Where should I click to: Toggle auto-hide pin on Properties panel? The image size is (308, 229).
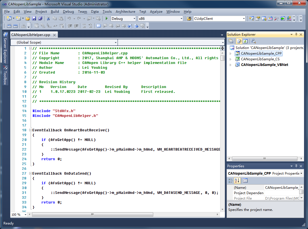click(296, 166)
